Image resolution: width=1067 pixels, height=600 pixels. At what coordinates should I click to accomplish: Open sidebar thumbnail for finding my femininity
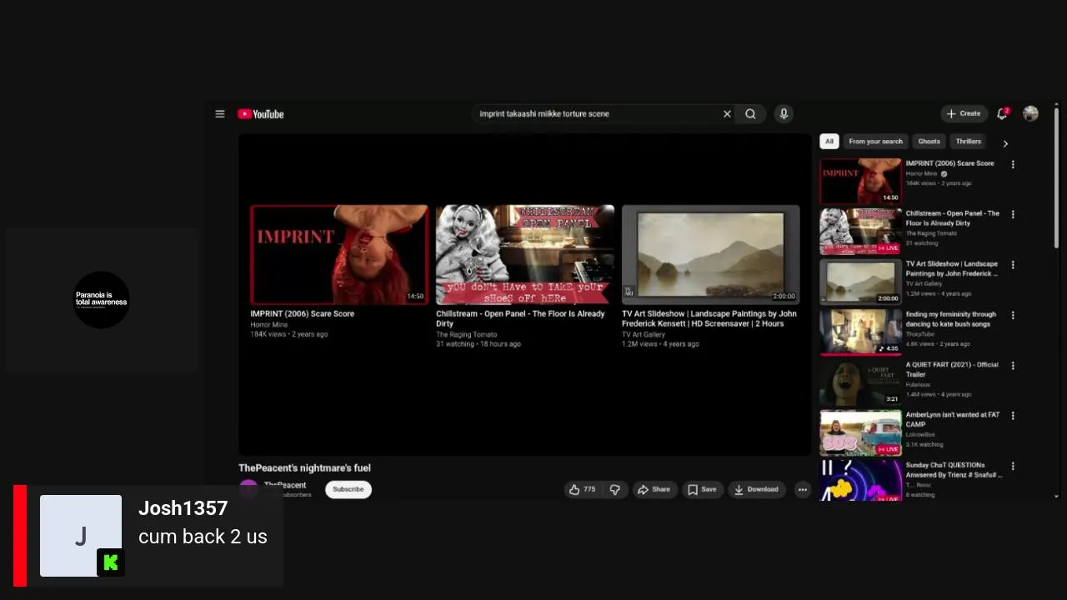(x=860, y=332)
